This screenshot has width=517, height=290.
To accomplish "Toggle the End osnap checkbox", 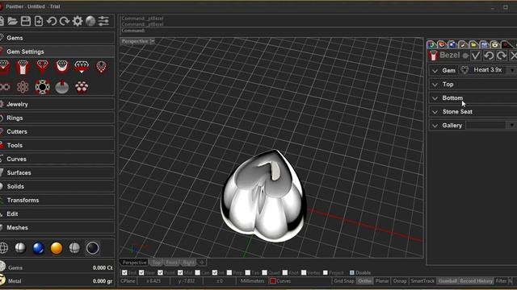I will tap(124, 272).
